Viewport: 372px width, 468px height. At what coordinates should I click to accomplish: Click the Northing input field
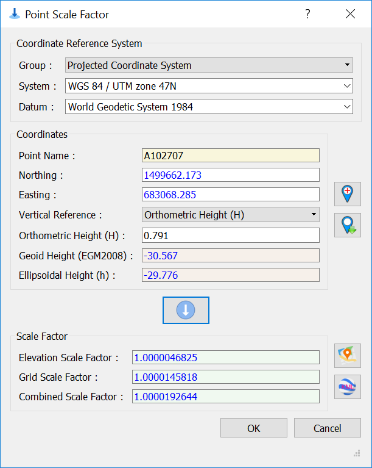[x=231, y=175]
